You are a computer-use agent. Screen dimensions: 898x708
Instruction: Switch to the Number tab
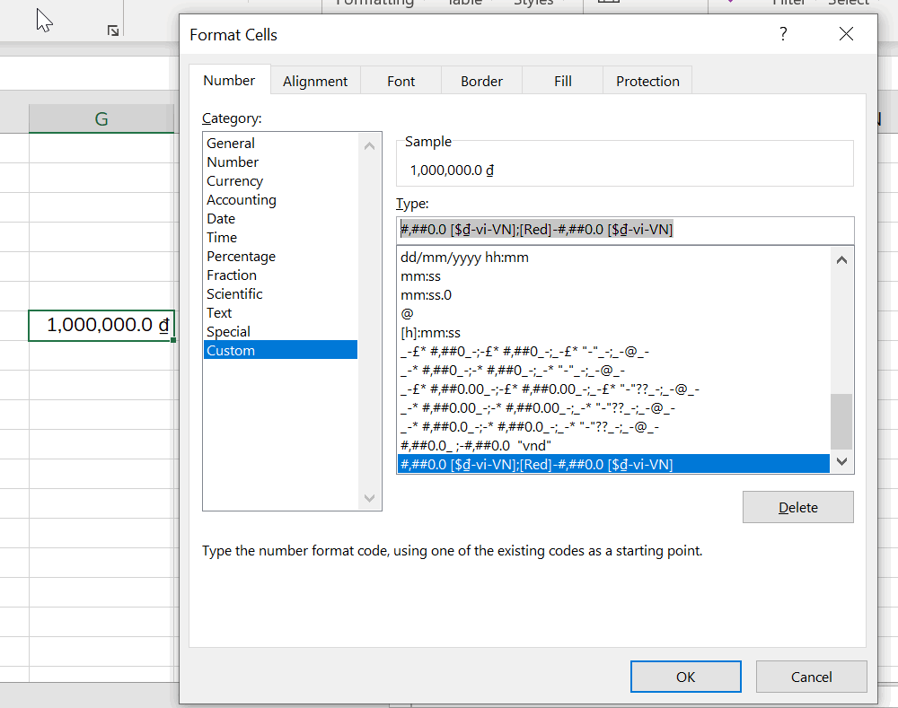[x=229, y=81]
